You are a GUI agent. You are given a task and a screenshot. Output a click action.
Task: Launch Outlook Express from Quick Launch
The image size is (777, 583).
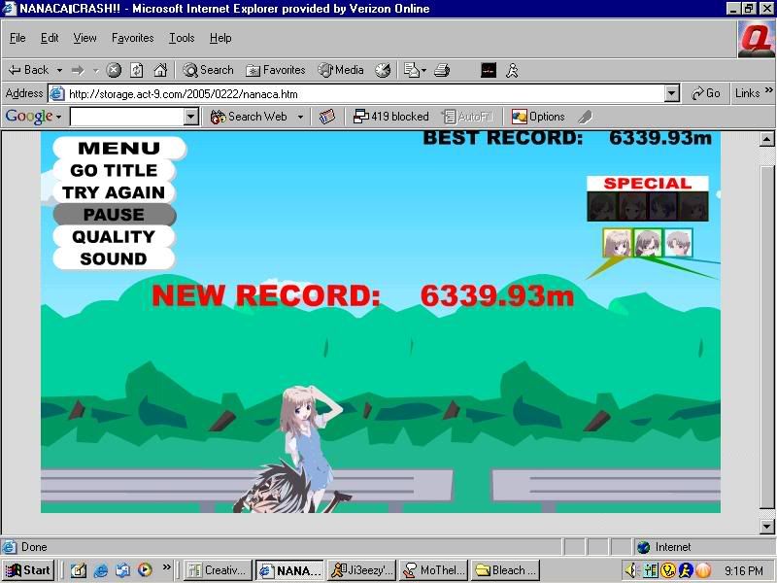[122, 570]
